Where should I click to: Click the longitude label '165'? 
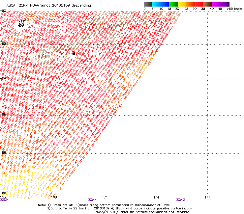point(3,197)
